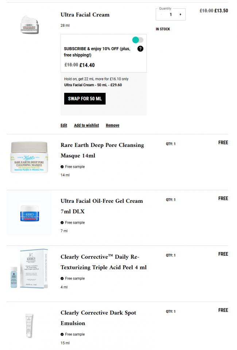This screenshot has width=237, height=350.
Task: Add Ultra Facial Cream to wishlist
Action: coord(86,125)
